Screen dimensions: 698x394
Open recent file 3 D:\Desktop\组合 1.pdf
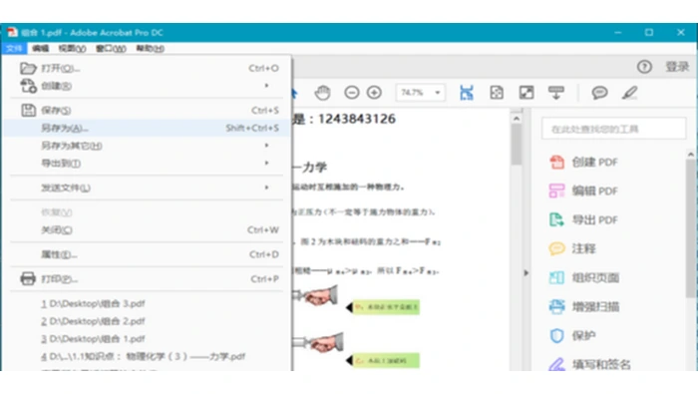click(x=94, y=339)
